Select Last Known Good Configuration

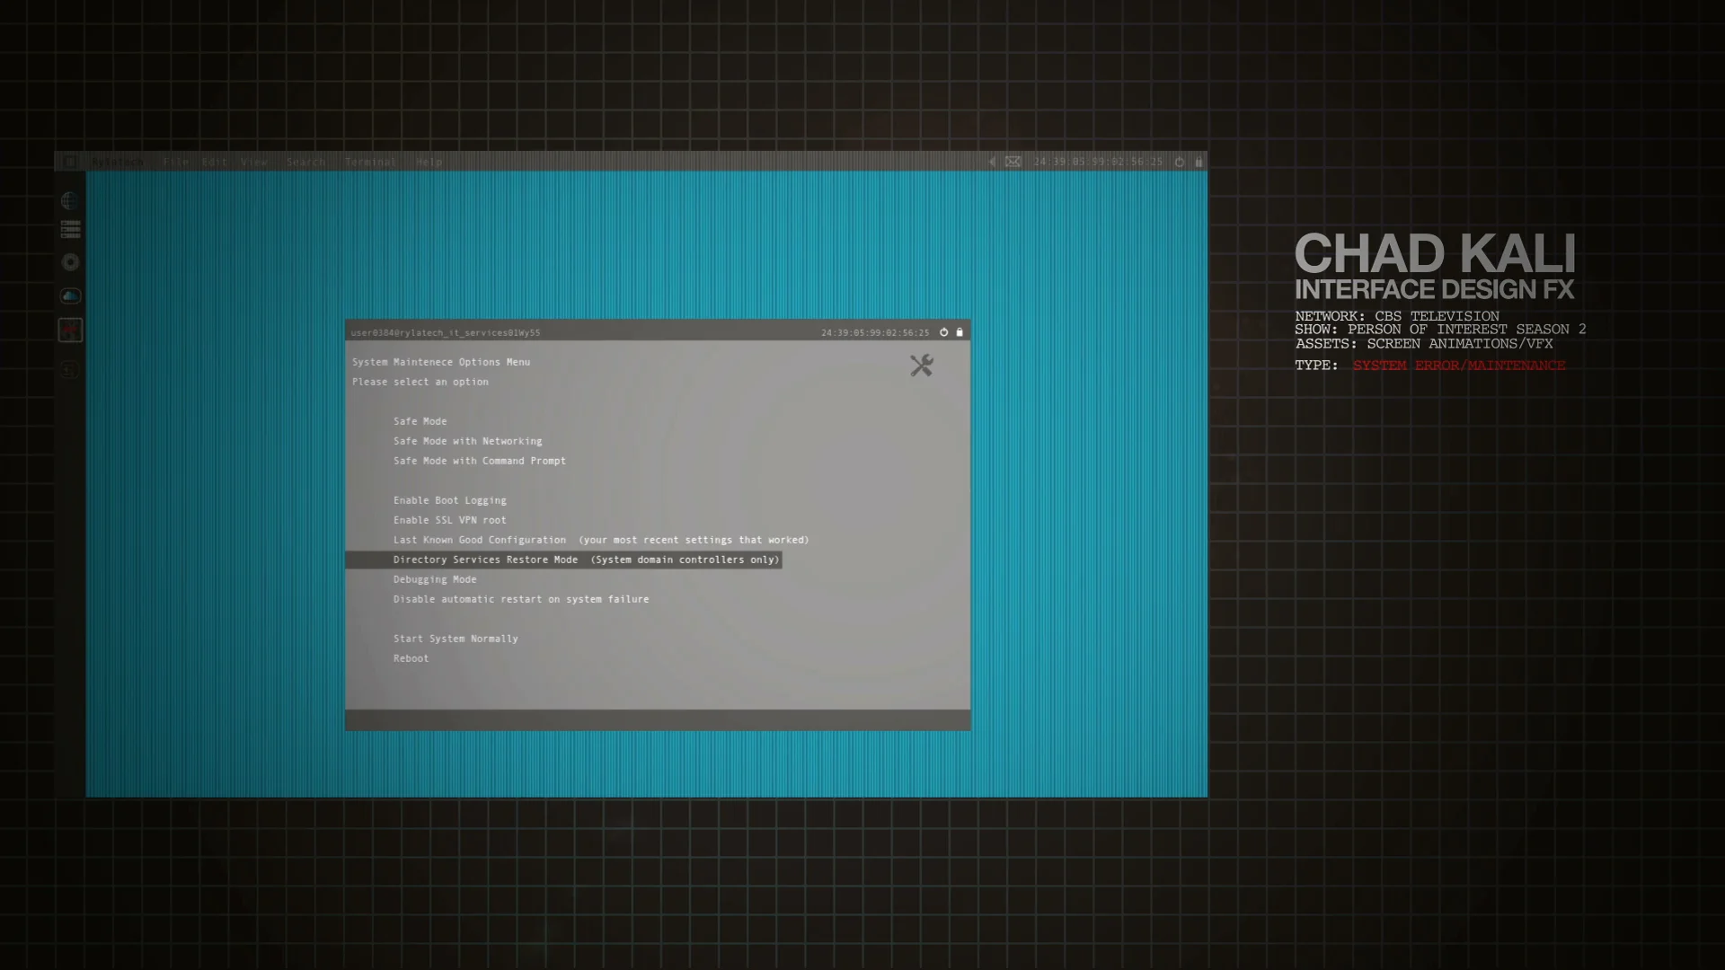coord(480,540)
